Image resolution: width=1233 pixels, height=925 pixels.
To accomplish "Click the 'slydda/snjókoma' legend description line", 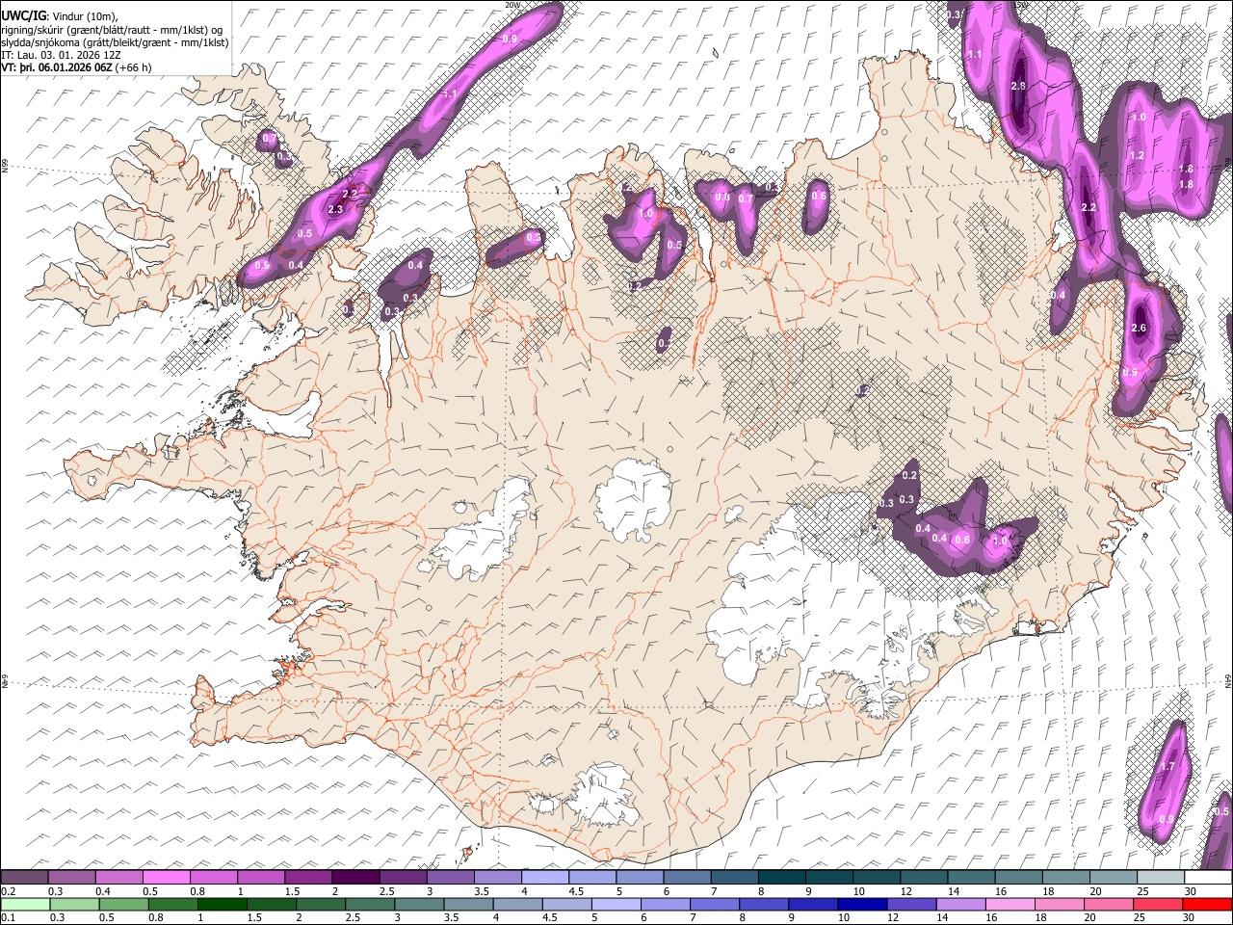I will click(115, 42).
